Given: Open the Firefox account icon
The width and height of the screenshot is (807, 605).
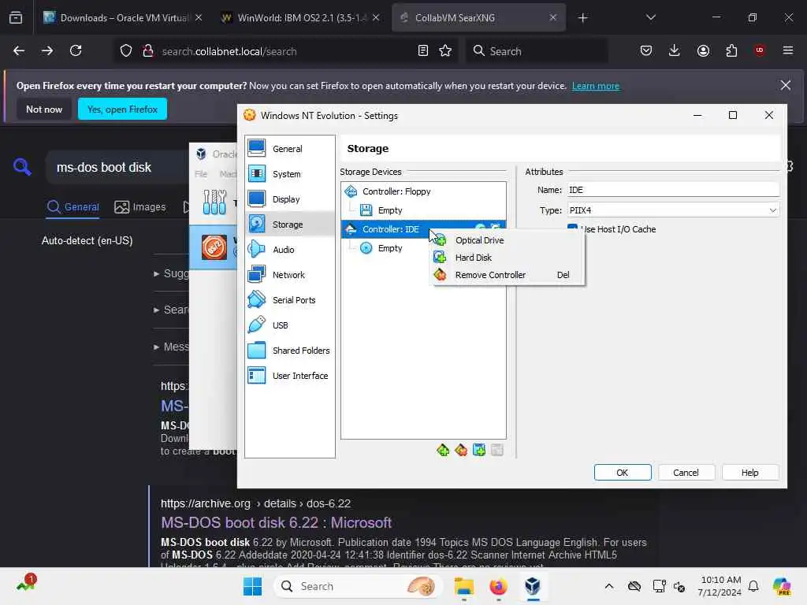Looking at the screenshot, I should click(703, 50).
